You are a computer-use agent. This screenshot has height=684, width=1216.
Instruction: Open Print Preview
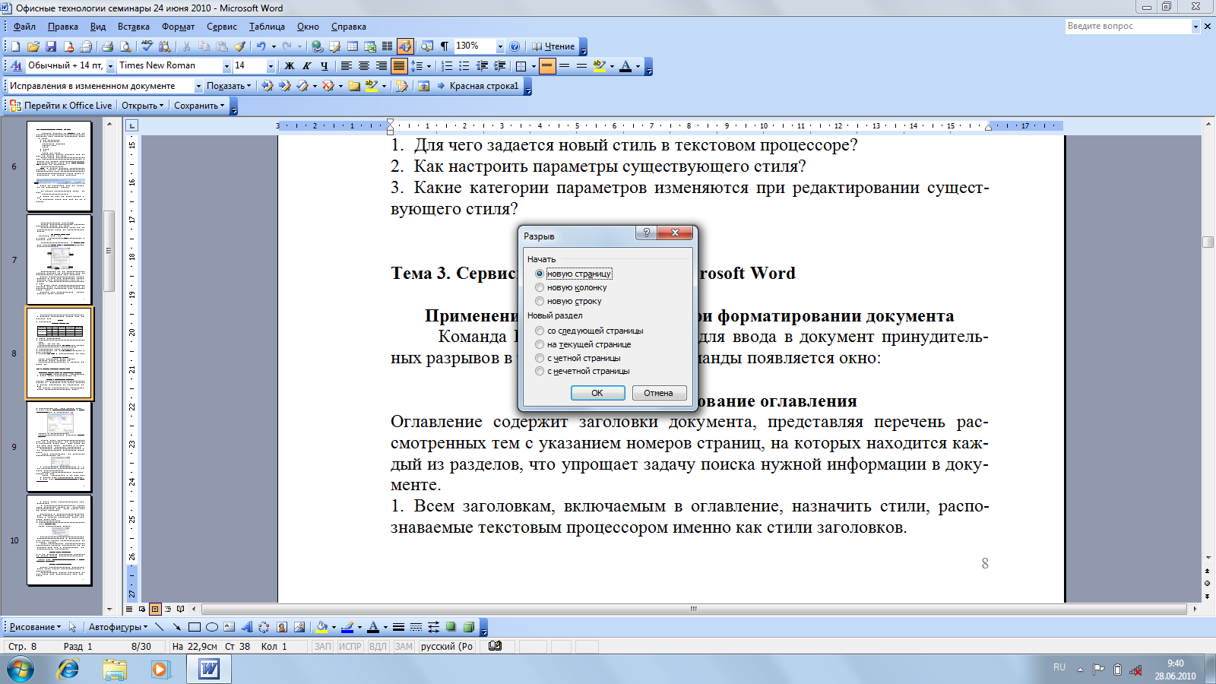pyautogui.click(x=125, y=46)
